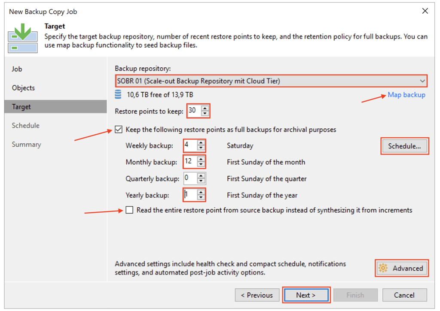Screen dimensions: 440x311
Task: Enable read entire restore point from source
Action: 129,210
